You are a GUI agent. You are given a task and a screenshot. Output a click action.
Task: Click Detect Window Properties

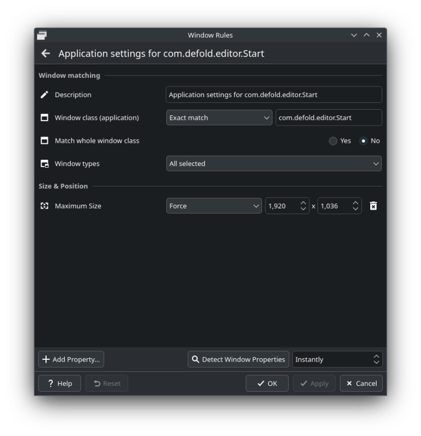click(x=238, y=359)
